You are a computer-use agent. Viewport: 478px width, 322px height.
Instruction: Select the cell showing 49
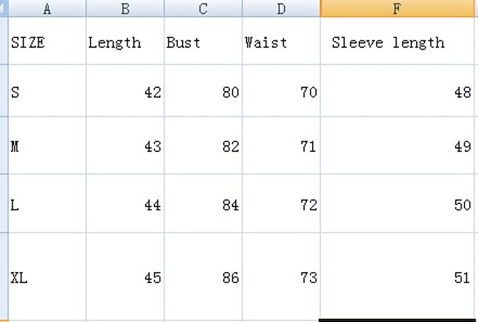point(399,146)
